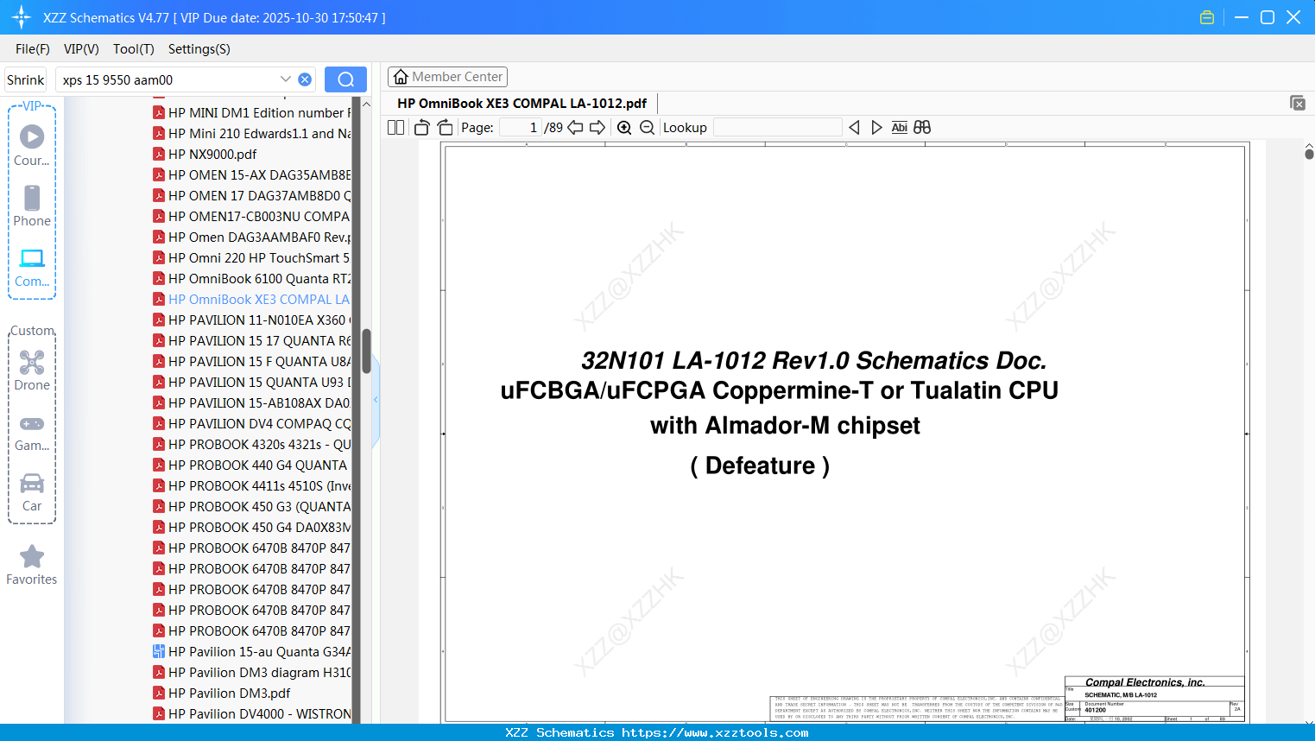The width and height of the screenshot is (1315, 741).
Task: Clear the search box text
Action: point(305,79)
